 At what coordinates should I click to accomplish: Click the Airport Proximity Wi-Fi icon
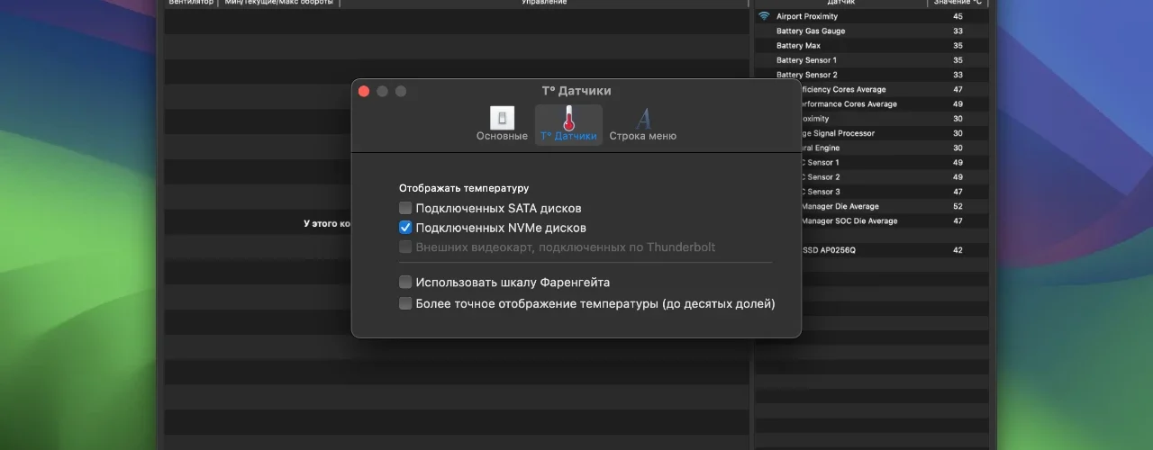(764, 16)
